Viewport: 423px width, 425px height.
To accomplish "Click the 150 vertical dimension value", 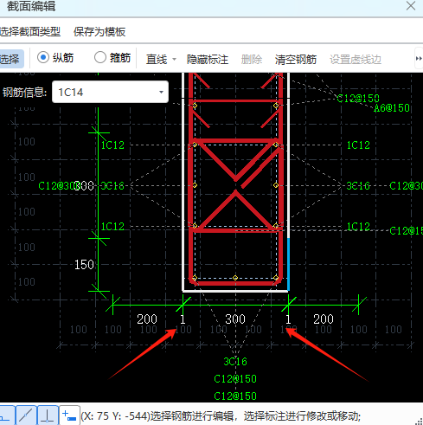I will (84, 265).
